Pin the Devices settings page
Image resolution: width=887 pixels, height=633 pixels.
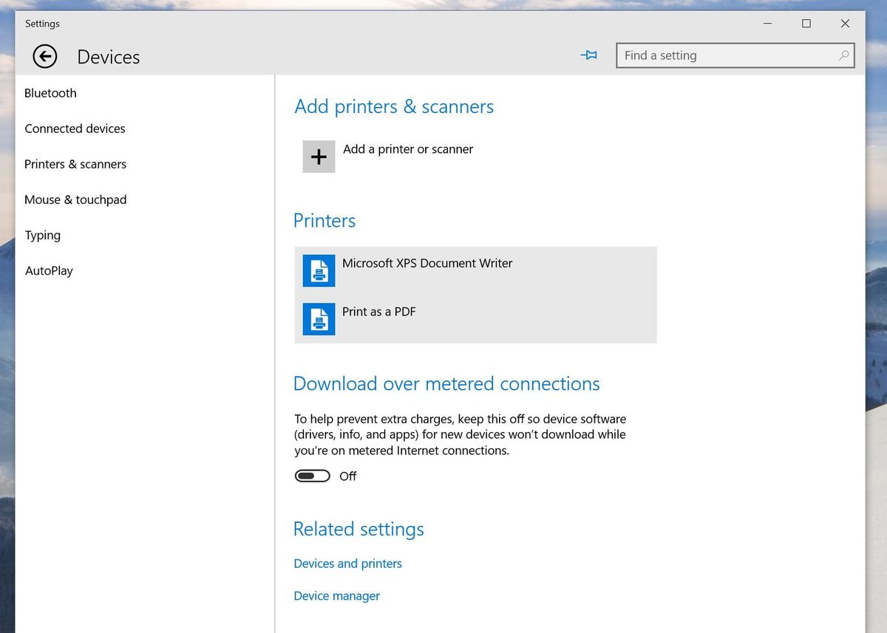tap(589, 55)
